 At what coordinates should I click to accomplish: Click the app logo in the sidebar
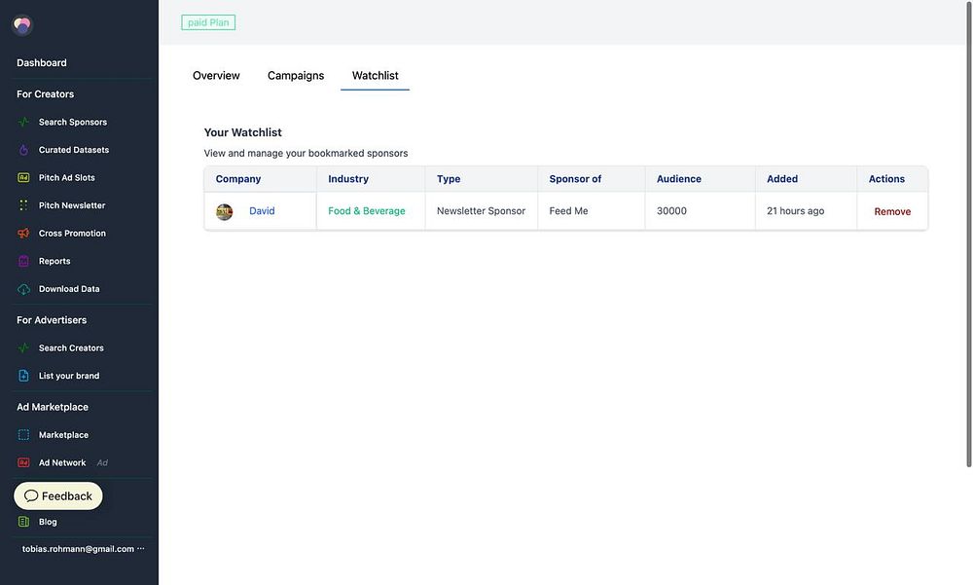click(x=22, y=25)
